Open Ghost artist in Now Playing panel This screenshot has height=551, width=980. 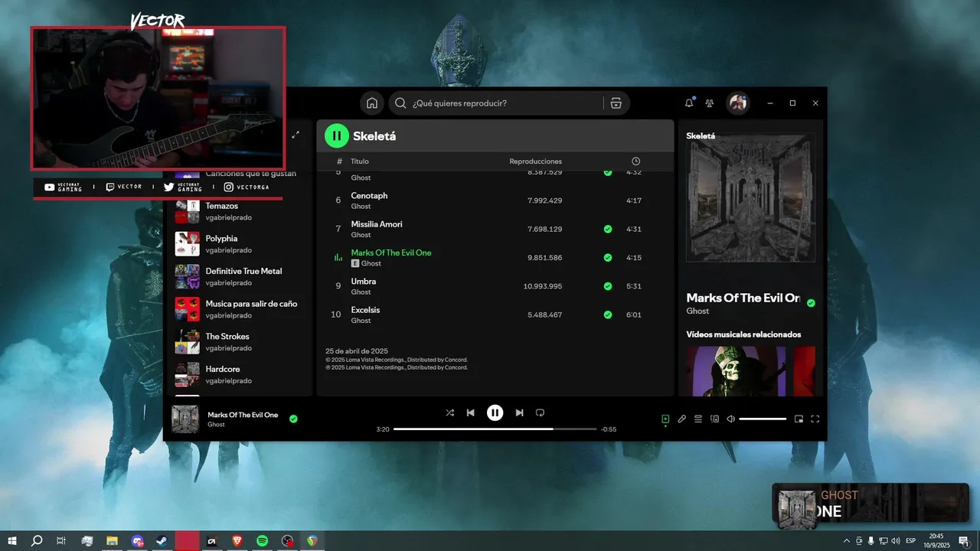click(697, 311)
